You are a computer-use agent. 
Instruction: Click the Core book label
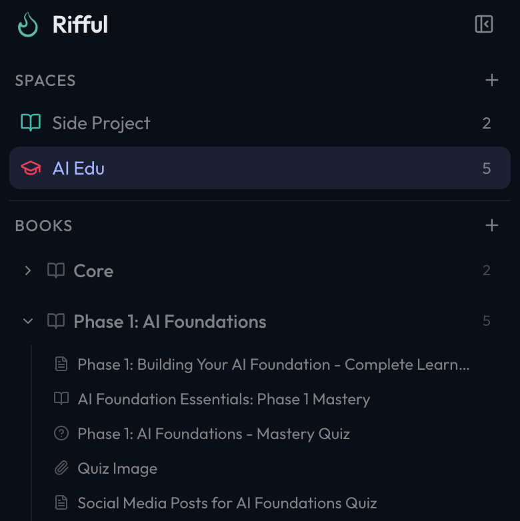93,271
